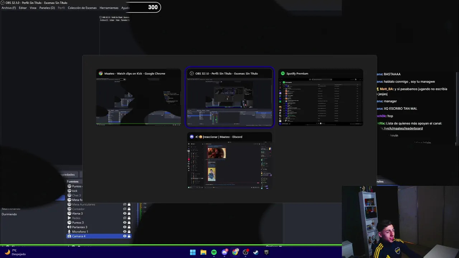This screenshot has width=459, height=258.
Task: Click the play icon of Redes source
Action: [69, 218]
